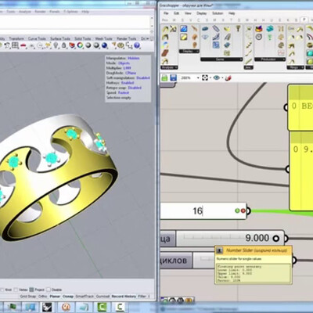Switch to the Mesh Tools toolbar tab

(103, 38)
